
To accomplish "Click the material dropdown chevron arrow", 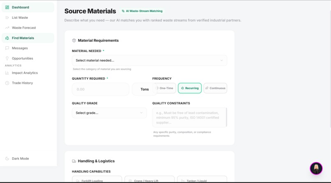I will pos(221,61).
